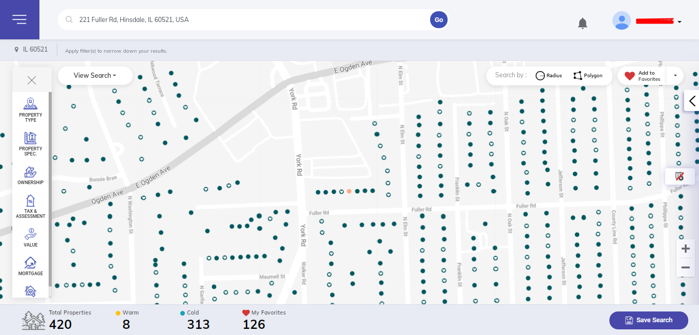Zoom in the map with plus button
The image size is (699, 335).
tap(685, 250)
